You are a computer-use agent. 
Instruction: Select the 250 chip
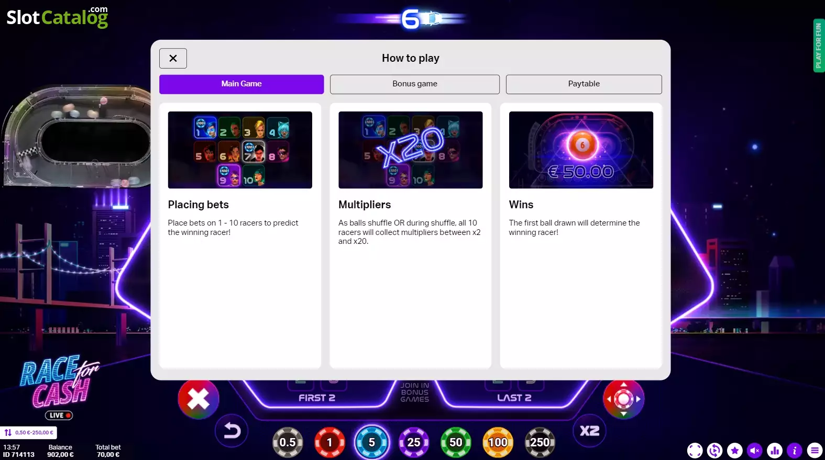pyautogui.click(x=540, y=442)
